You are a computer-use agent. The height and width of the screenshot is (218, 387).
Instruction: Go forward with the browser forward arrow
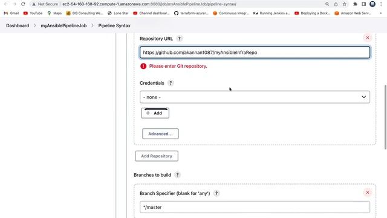click(x=15, y=4)
